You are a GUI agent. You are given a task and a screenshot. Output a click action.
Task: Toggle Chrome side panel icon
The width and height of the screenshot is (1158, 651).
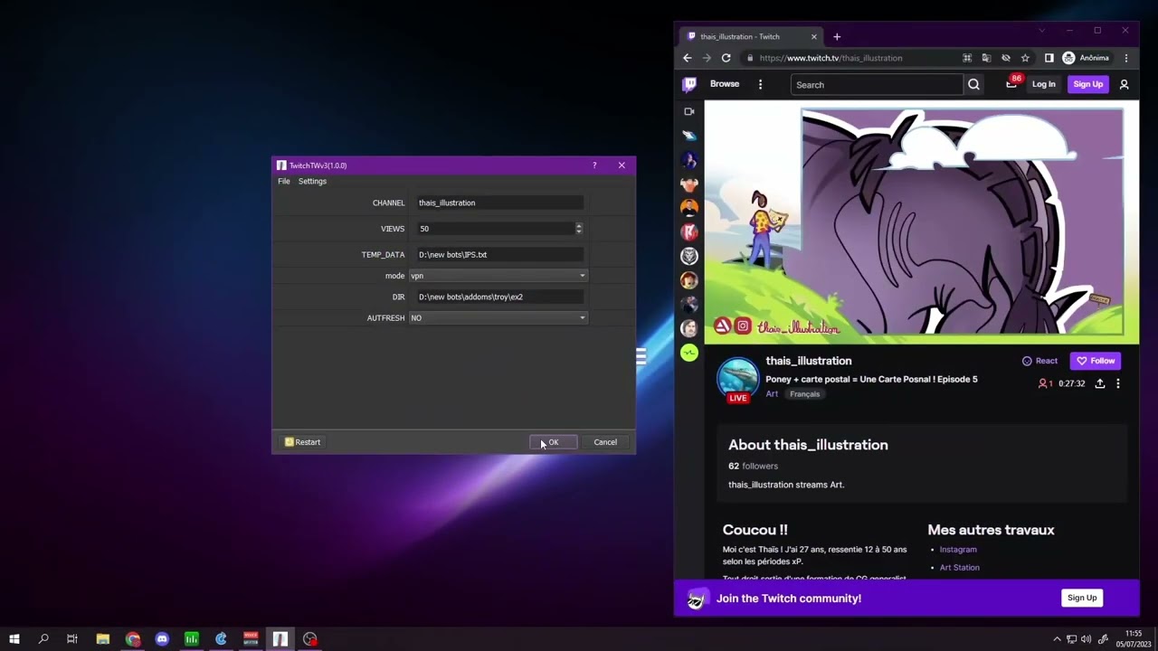coord(1049,58)
